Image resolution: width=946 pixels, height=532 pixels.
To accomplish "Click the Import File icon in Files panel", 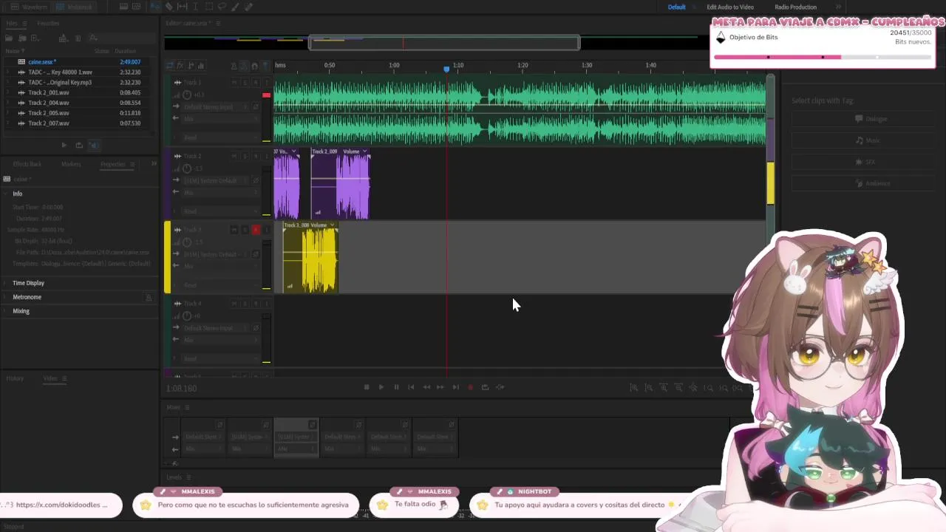I will pyautogui.click(x=22, y=38).
